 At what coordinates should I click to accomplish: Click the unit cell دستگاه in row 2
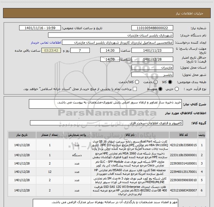coord(77,155)
